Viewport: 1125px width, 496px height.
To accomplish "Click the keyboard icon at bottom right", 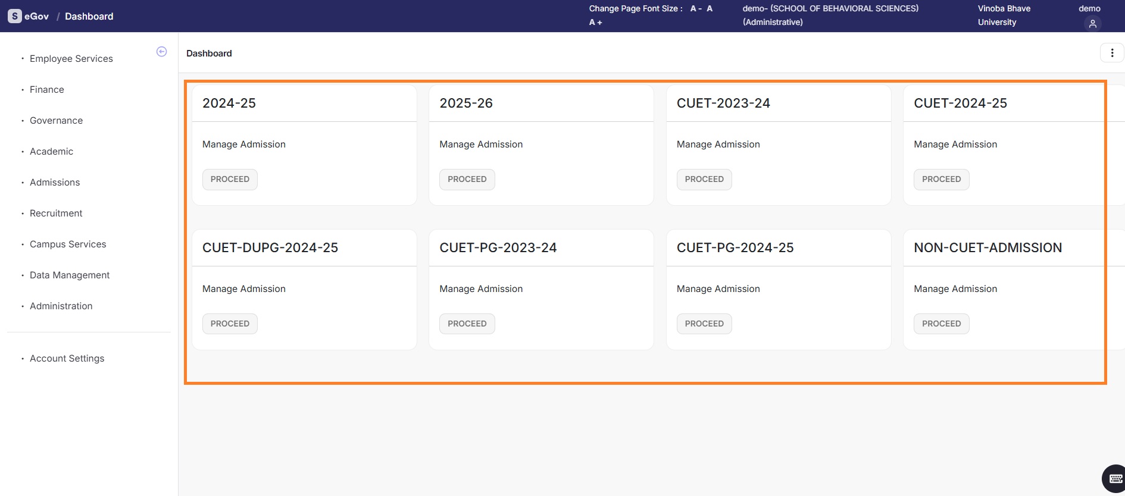I will coord(1115,479).
